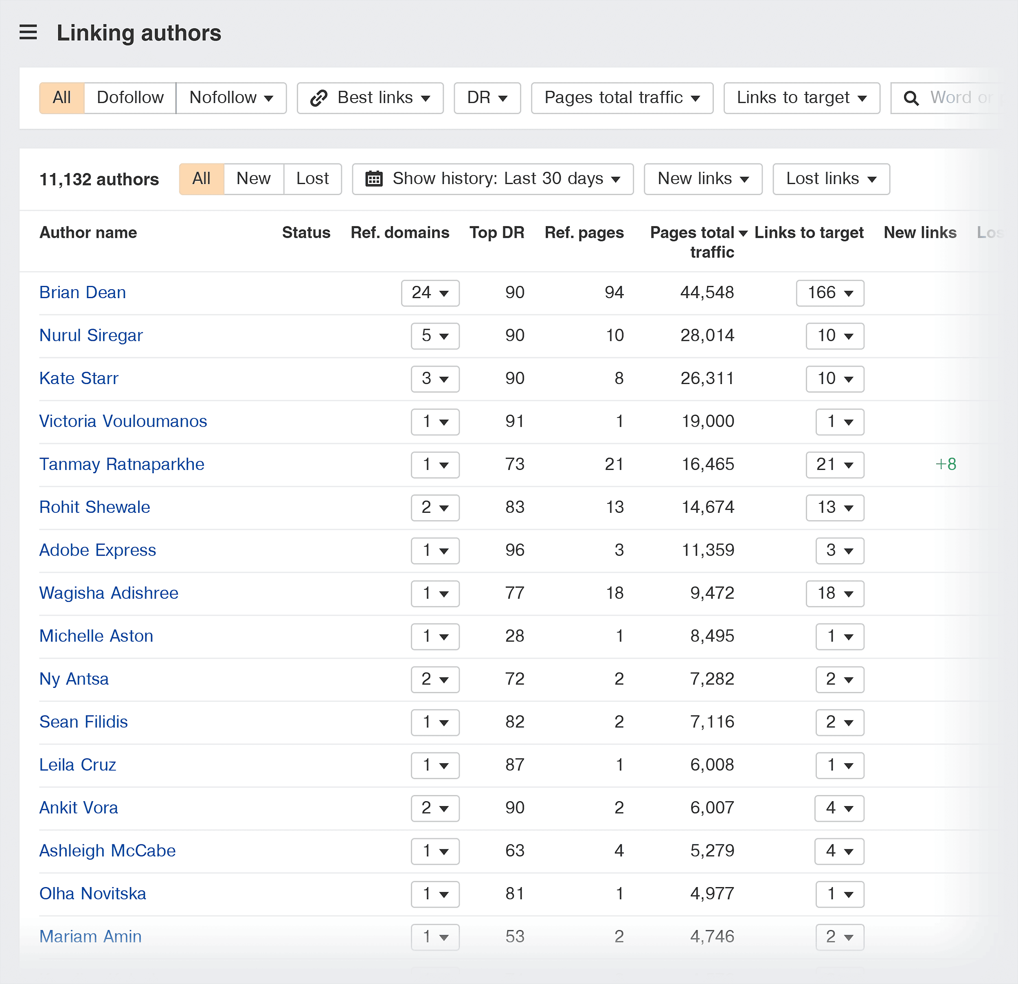This screenshot has height=984, width=1018.
Task: Open the Links to target filter dropdown
Action: (x=801, y=98)
